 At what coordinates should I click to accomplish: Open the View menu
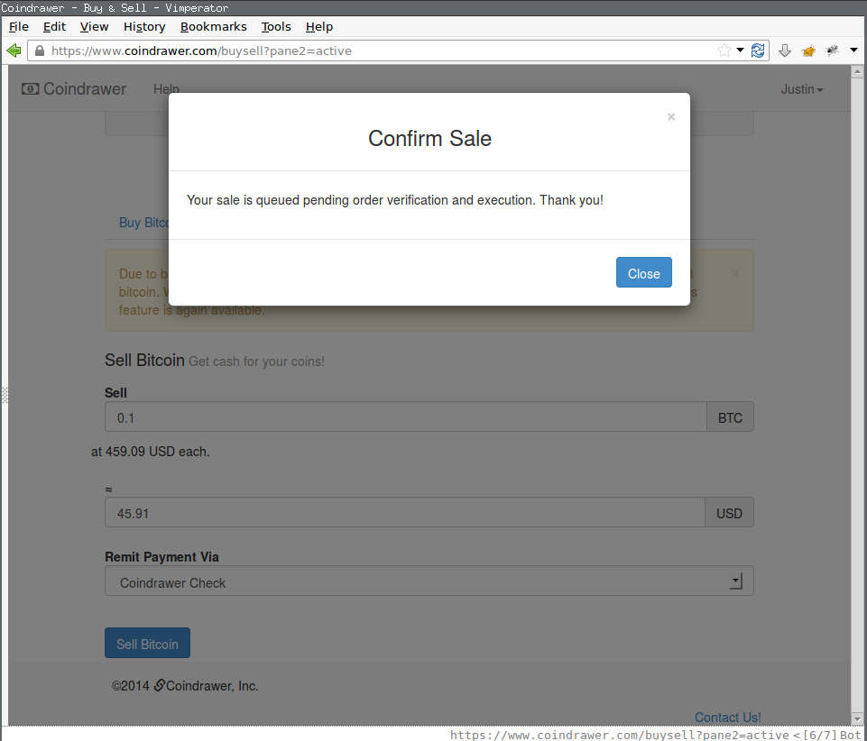coord(94,26)
